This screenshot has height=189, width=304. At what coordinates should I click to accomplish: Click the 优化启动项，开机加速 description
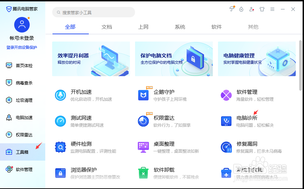pos(91,99)
